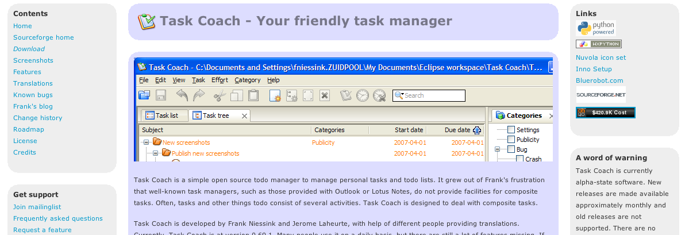The height and width of the screenshot is (235, 685).
Task: Open the Features link
Action: tap(27, 72)
